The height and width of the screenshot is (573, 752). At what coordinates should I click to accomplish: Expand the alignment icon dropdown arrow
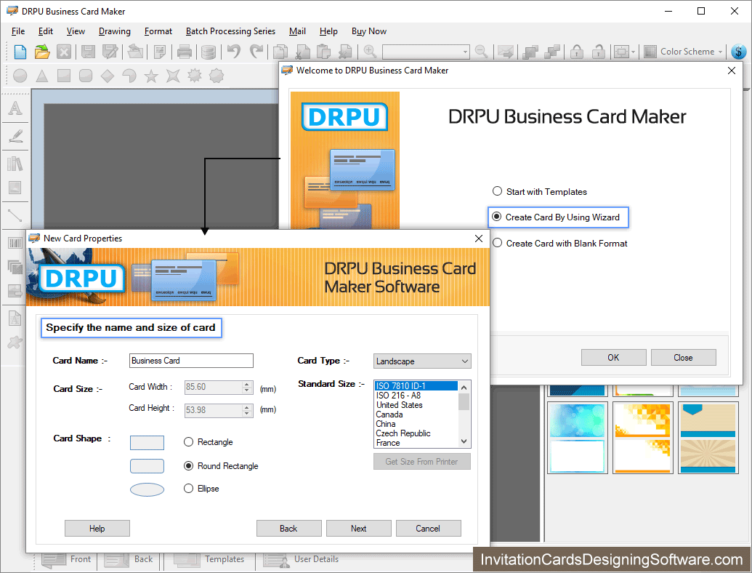pyautogui.click(x=633, y=52)
